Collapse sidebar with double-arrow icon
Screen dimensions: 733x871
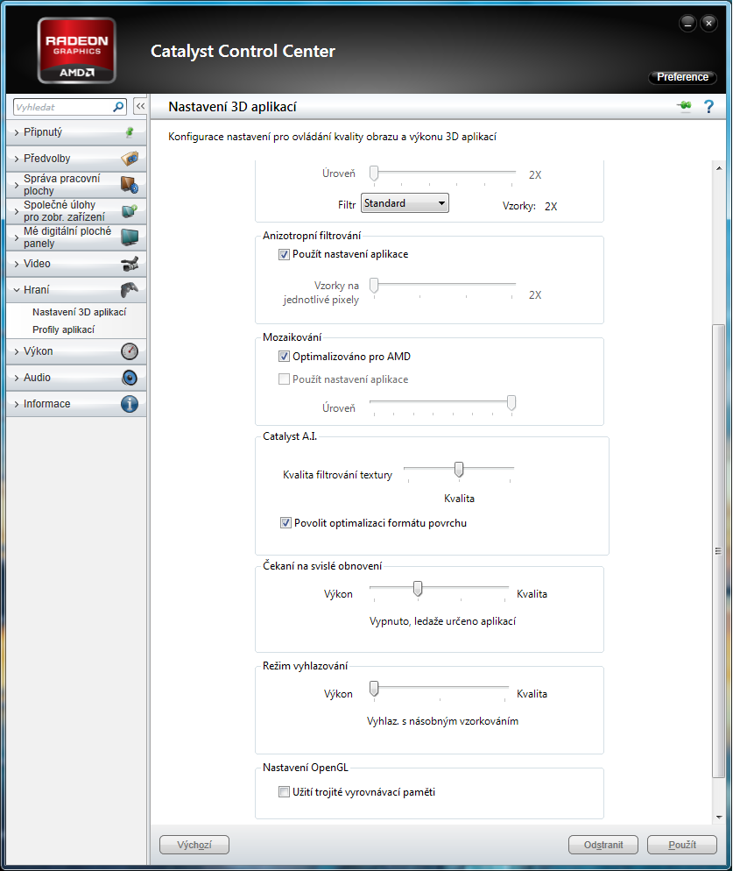tap(140, 106)
